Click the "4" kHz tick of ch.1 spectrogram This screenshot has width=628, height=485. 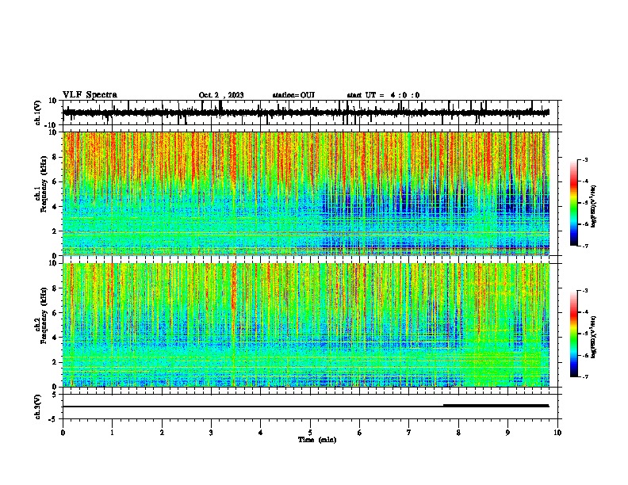(56, 207)
